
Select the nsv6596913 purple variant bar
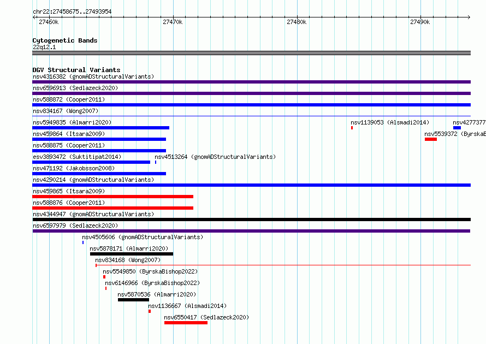(x=251, y=93)
